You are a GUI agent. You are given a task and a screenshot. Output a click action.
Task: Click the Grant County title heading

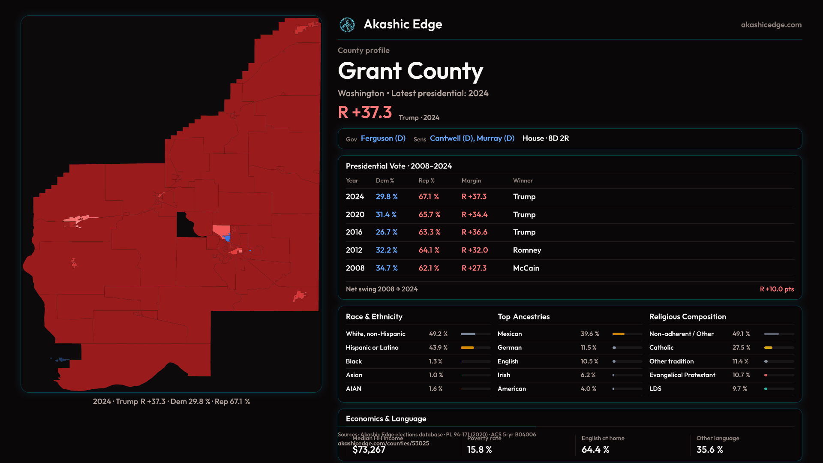pyautogui.click(x=410, y=71)
